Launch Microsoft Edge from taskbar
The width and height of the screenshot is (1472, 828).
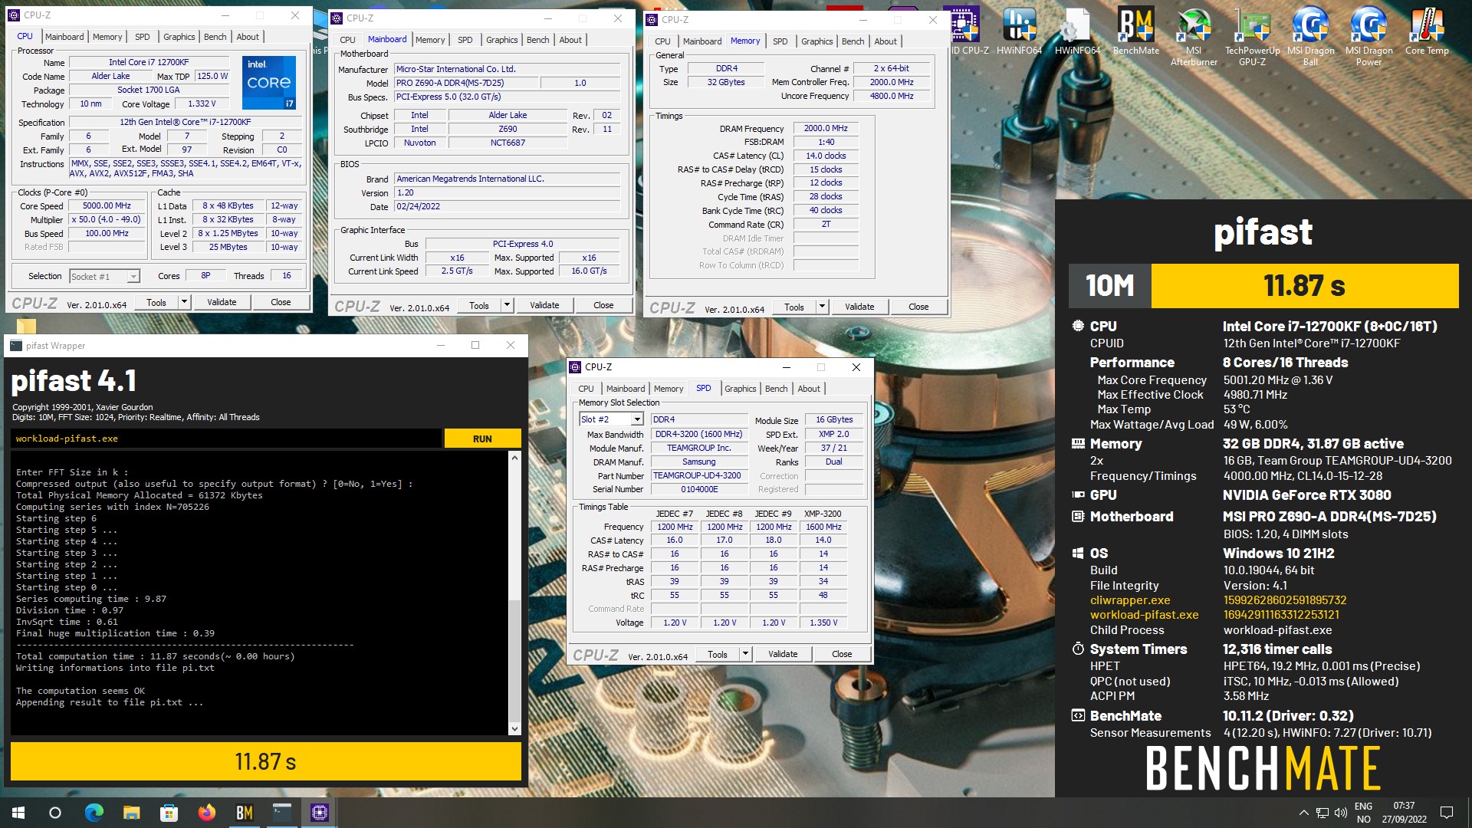[x=94, y=813]
